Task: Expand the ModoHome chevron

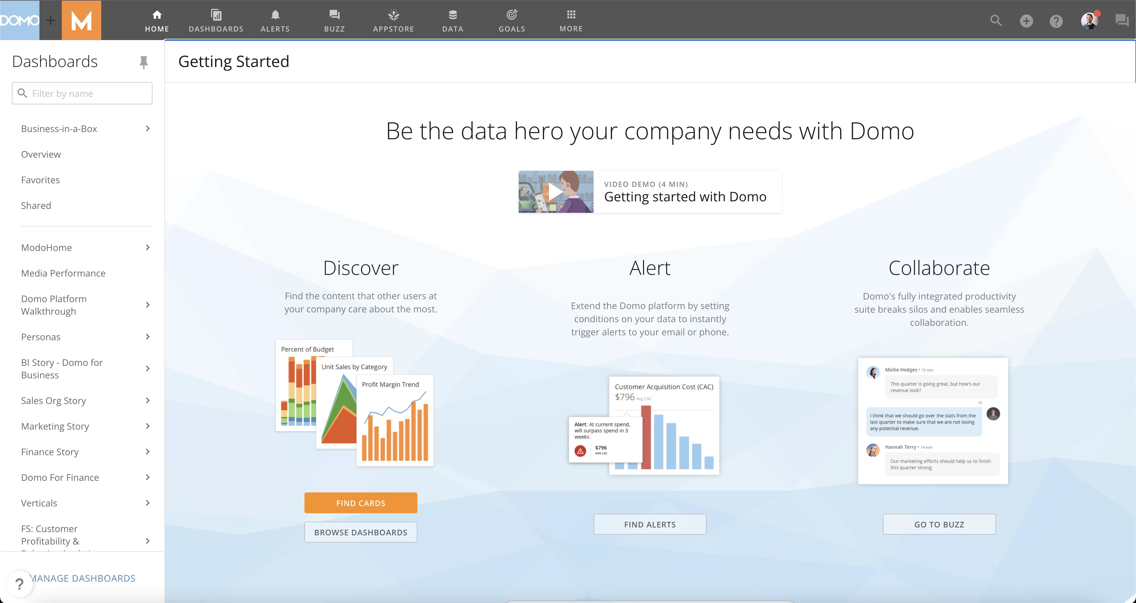Action: (148, 247)
